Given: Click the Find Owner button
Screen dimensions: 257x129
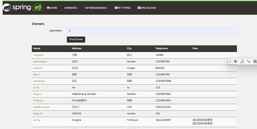Looking at the screenshot, I should point(76,39).
